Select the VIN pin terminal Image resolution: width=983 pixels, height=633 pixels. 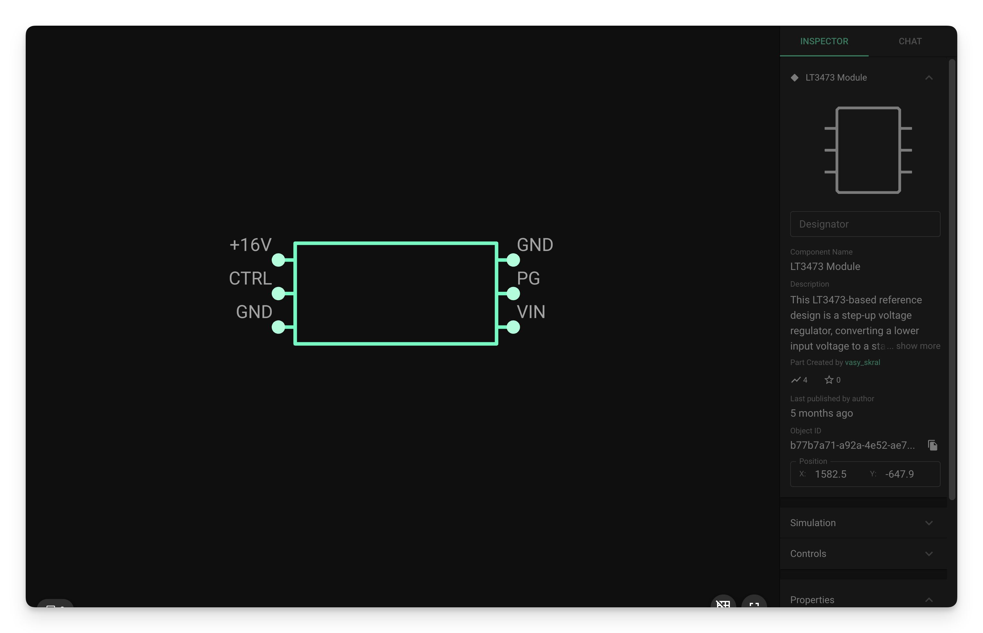click(513, 327)
